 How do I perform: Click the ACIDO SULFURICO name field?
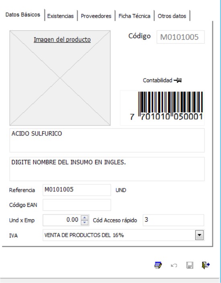point(107,140)
